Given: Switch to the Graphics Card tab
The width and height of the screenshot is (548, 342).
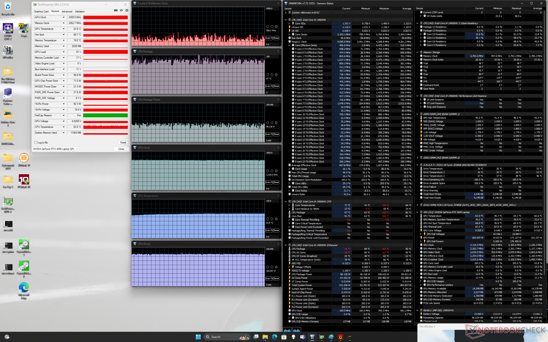Looking at the screenshot, I should [41, 11].
